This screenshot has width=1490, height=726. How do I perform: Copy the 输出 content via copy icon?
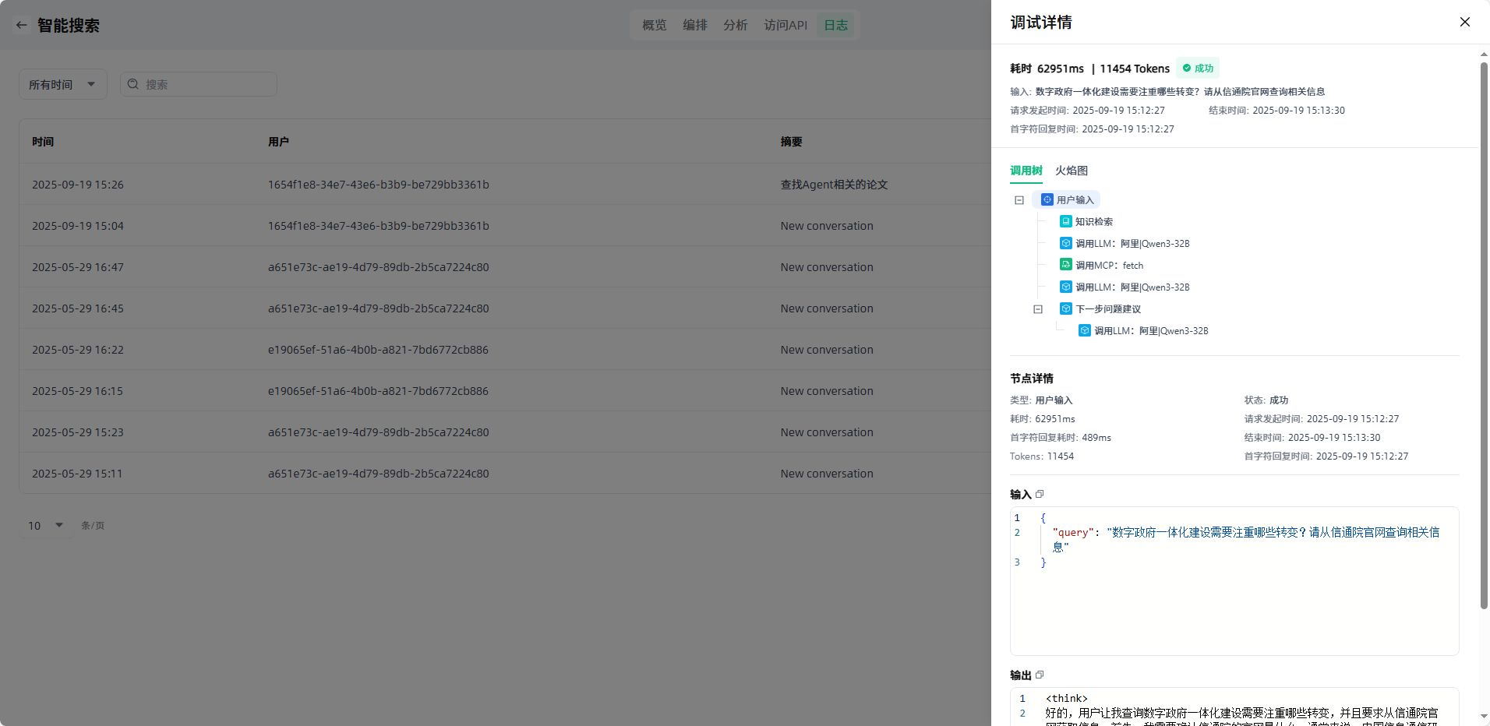coord(1040,675)
